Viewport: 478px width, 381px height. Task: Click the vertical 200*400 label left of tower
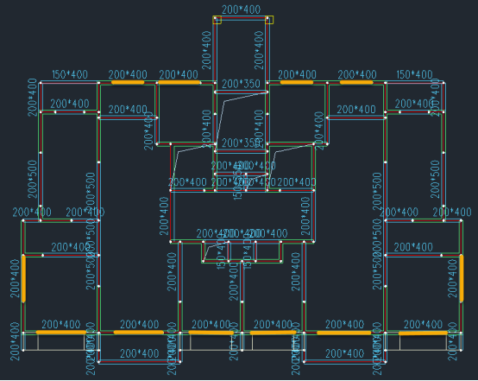pos(206,50)
